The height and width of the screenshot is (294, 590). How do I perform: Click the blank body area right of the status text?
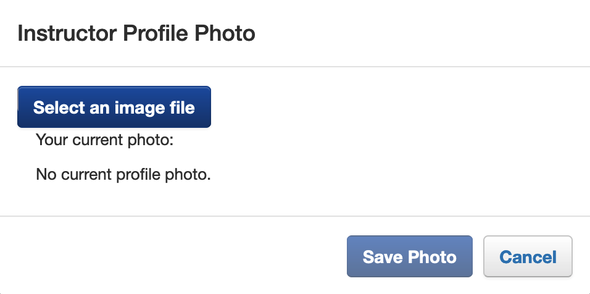pos(401,175)
